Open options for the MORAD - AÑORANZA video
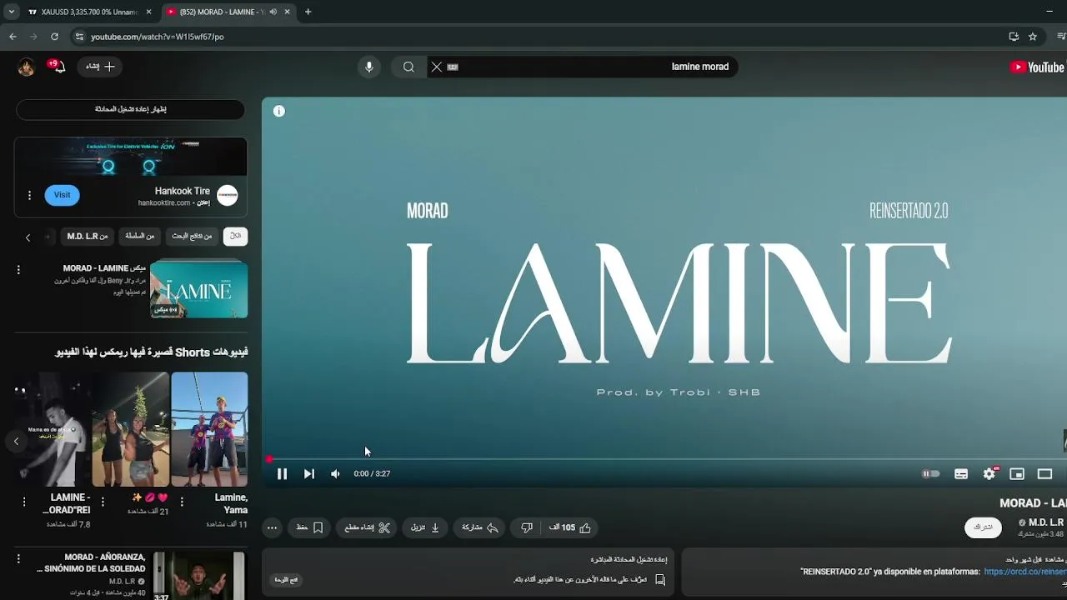The height and width of the screenshot is (600, 1067). point(18,559)
